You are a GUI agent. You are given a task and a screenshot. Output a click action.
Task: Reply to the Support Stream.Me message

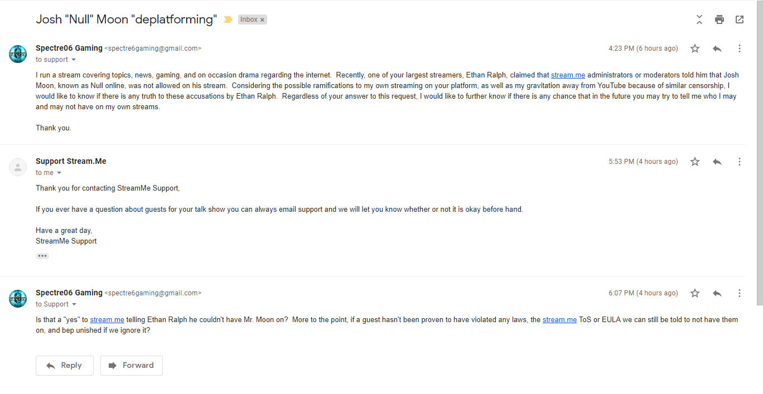(x=717, y=162)
